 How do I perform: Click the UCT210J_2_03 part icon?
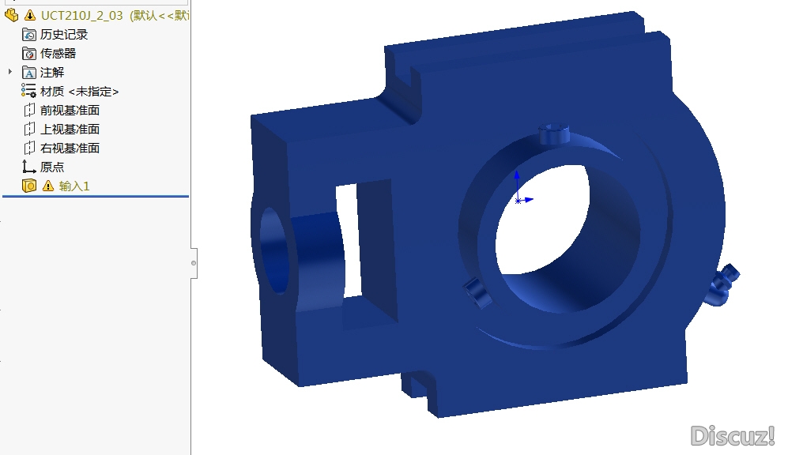12,16
